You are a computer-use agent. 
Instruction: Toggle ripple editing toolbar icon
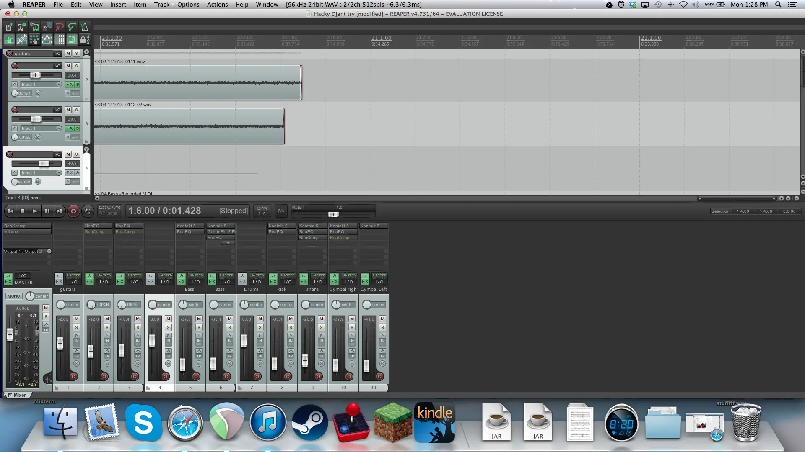pyautogui.click(x=34, y=40)
